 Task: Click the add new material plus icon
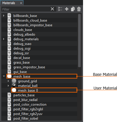pos(66,9)
